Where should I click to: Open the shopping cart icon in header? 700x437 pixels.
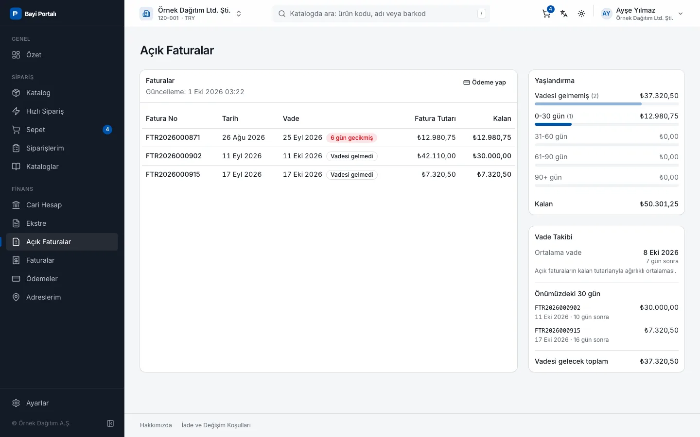coord(546,14)
